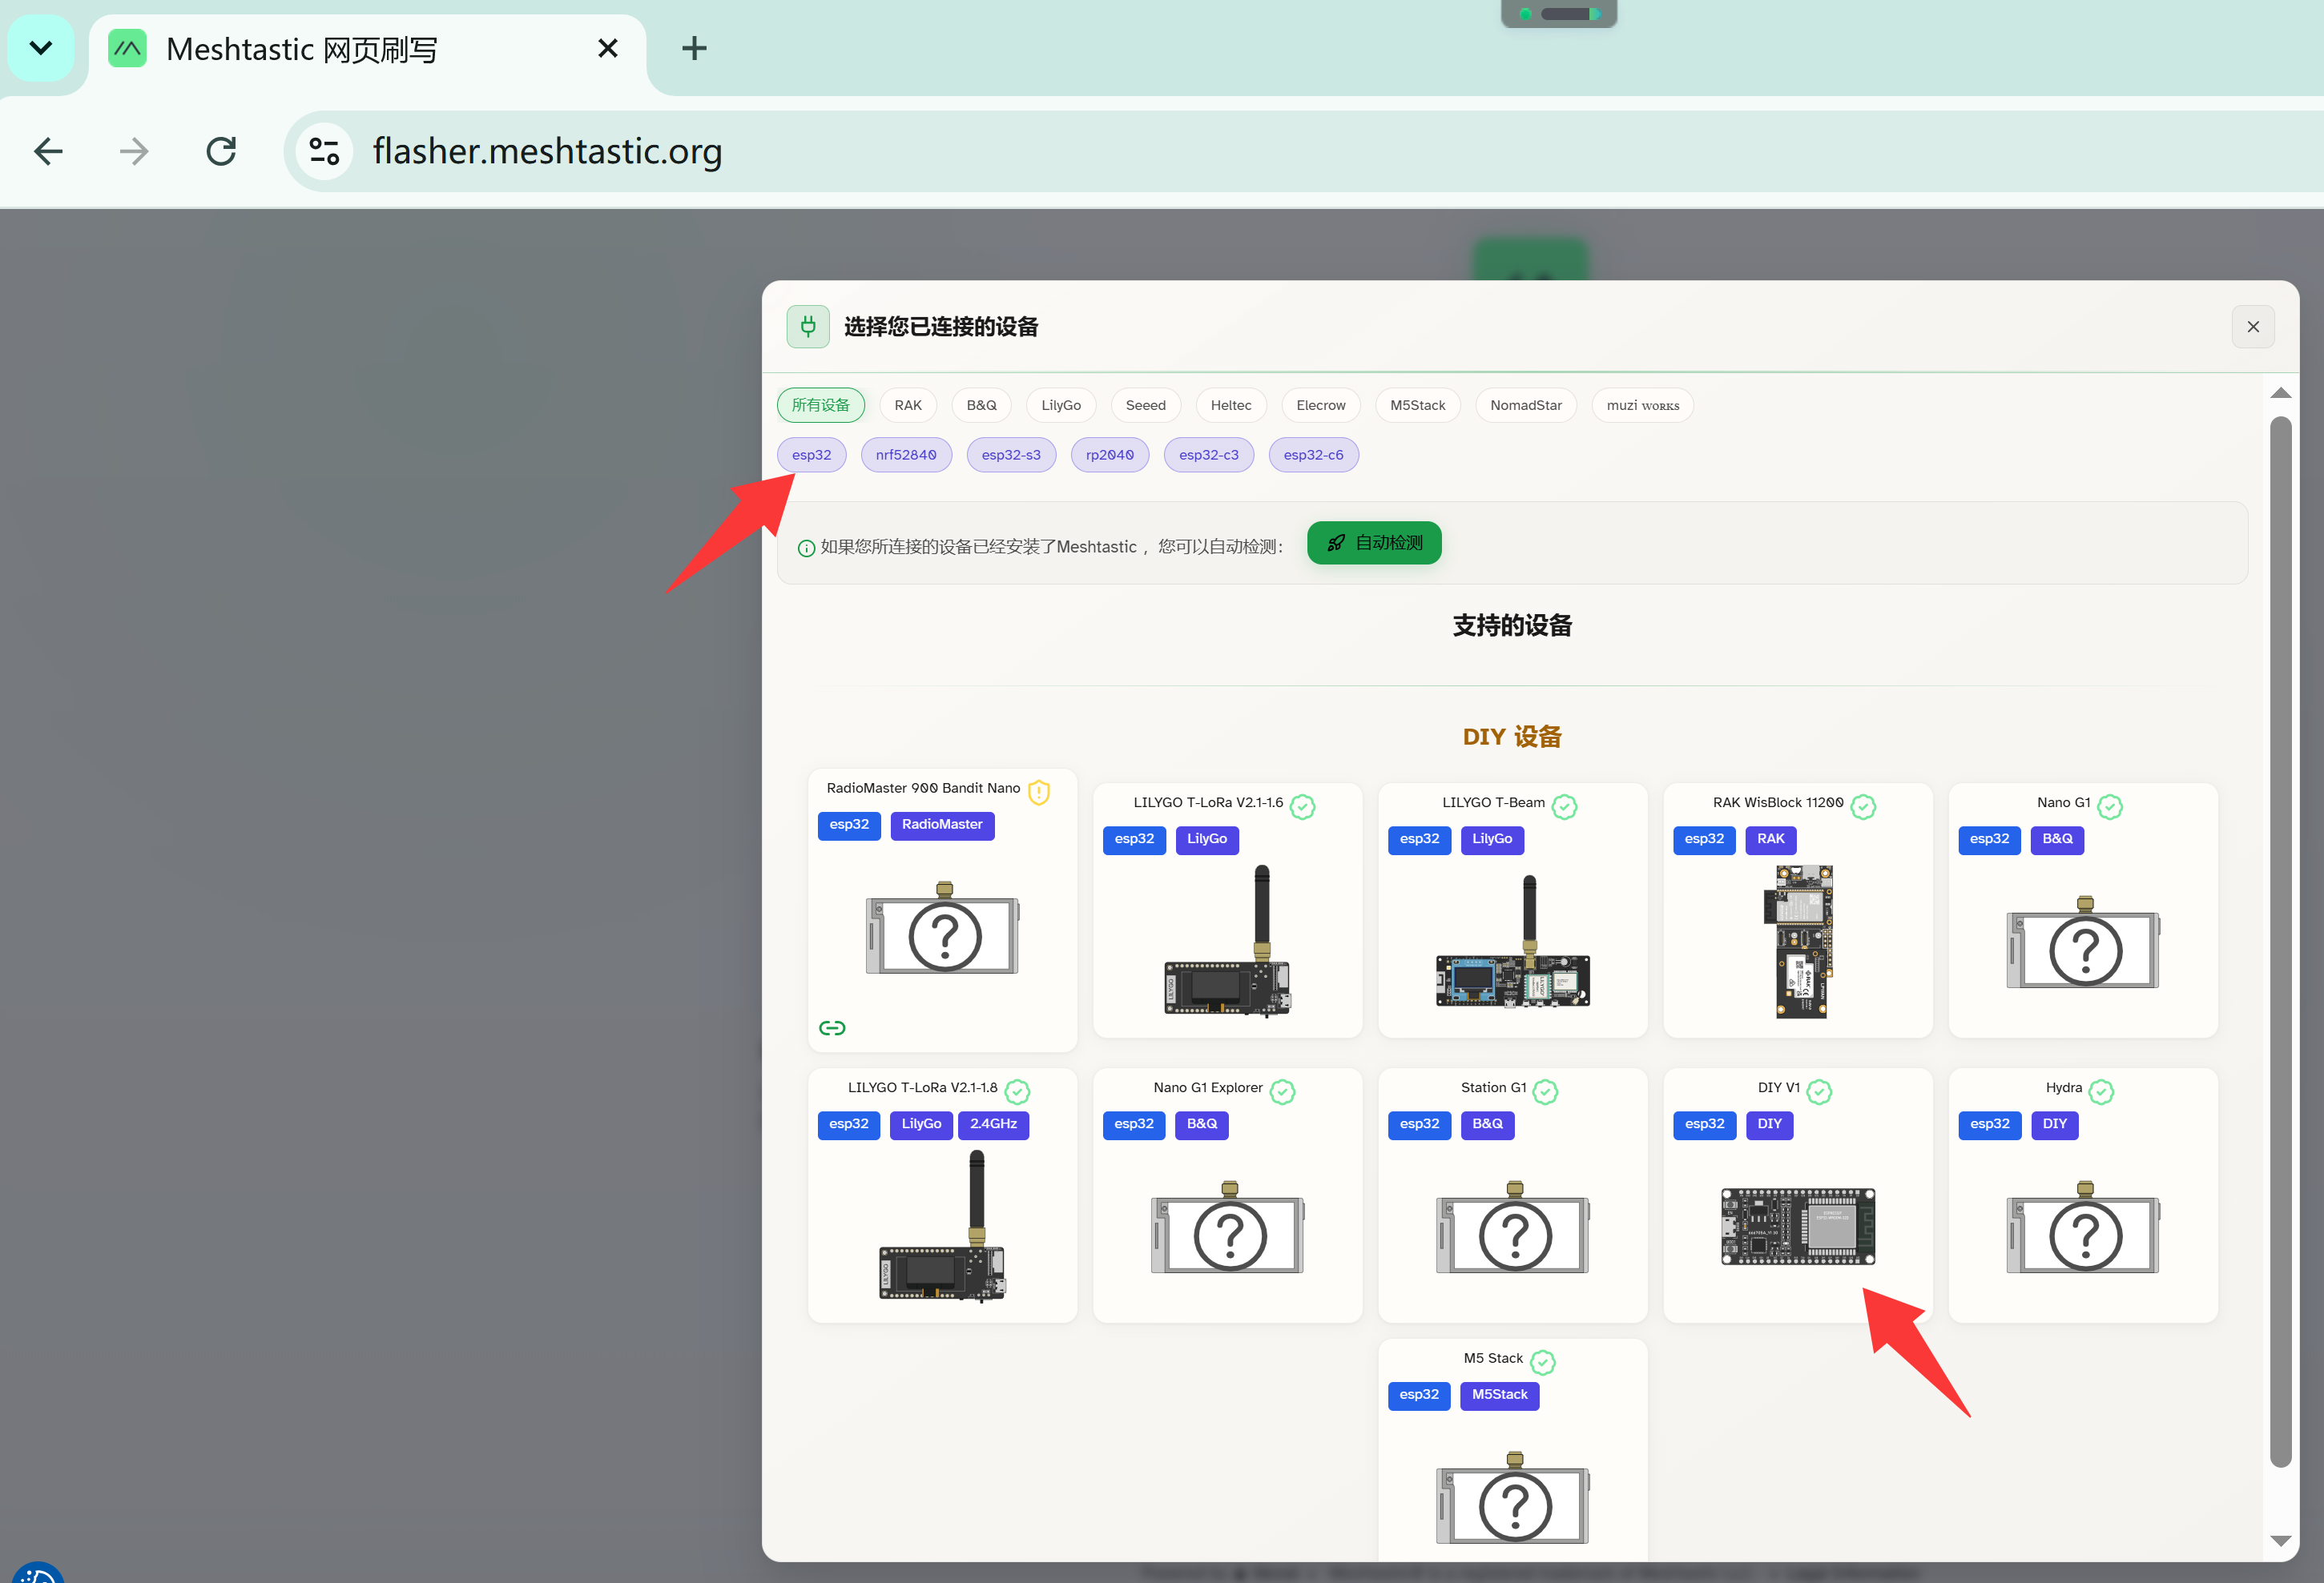Viewport: 2324px width, 1583px height.
Task: Click the verified checkmark beside Hydra
Action: [x=2102, y=1091]
